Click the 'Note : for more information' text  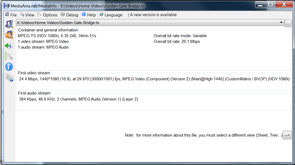204,135
